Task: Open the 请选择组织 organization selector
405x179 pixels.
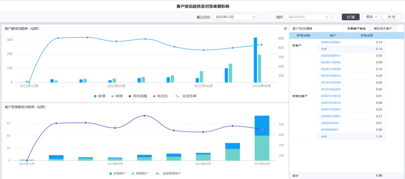Action: click(308, 17)
